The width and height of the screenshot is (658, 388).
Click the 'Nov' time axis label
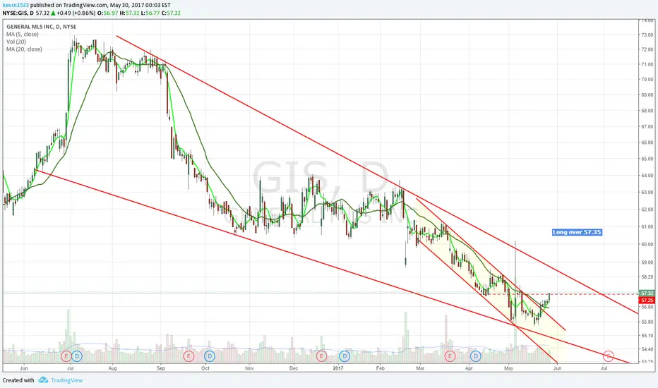(249, 368)
